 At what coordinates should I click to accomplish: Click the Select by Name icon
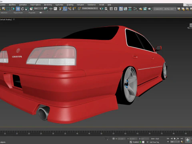pos(4,9)
